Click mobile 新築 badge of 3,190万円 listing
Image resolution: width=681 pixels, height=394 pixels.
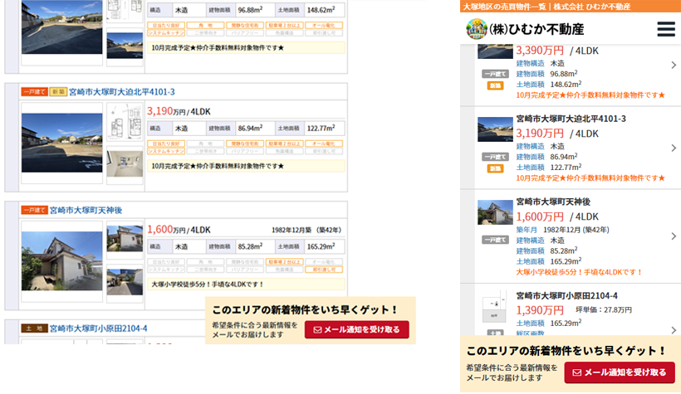[x=495, y=168]
